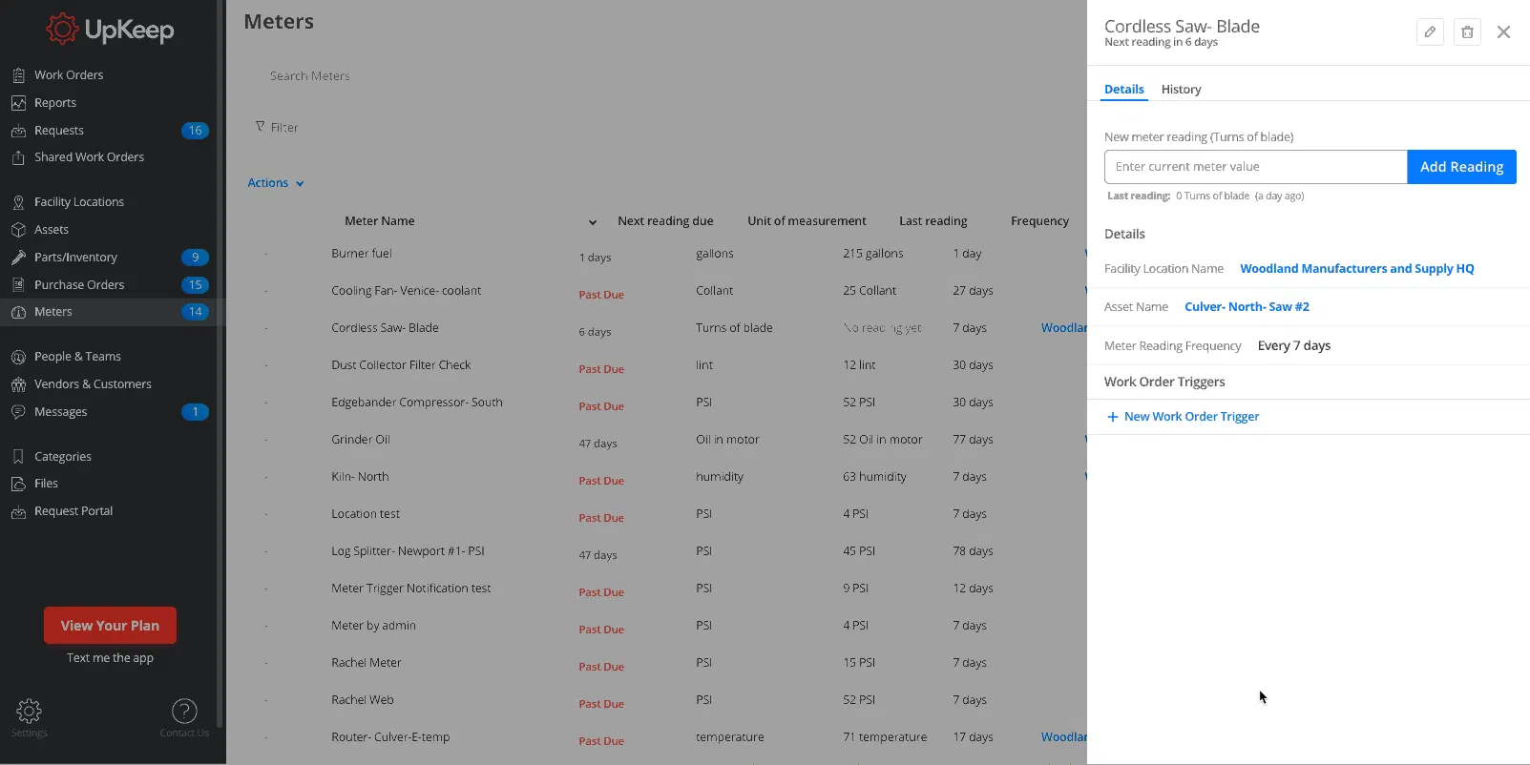Select the Location test row checkbox
1530x765 pixels.
(x=266, y=514)
